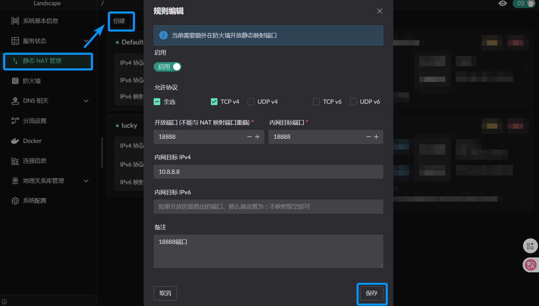
Task: Uncheck the TCP v4 checkbox
Action: [214, 102]
